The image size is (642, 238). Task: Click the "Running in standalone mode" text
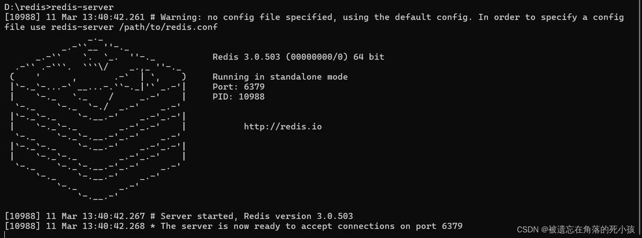[x=280, y=77]
